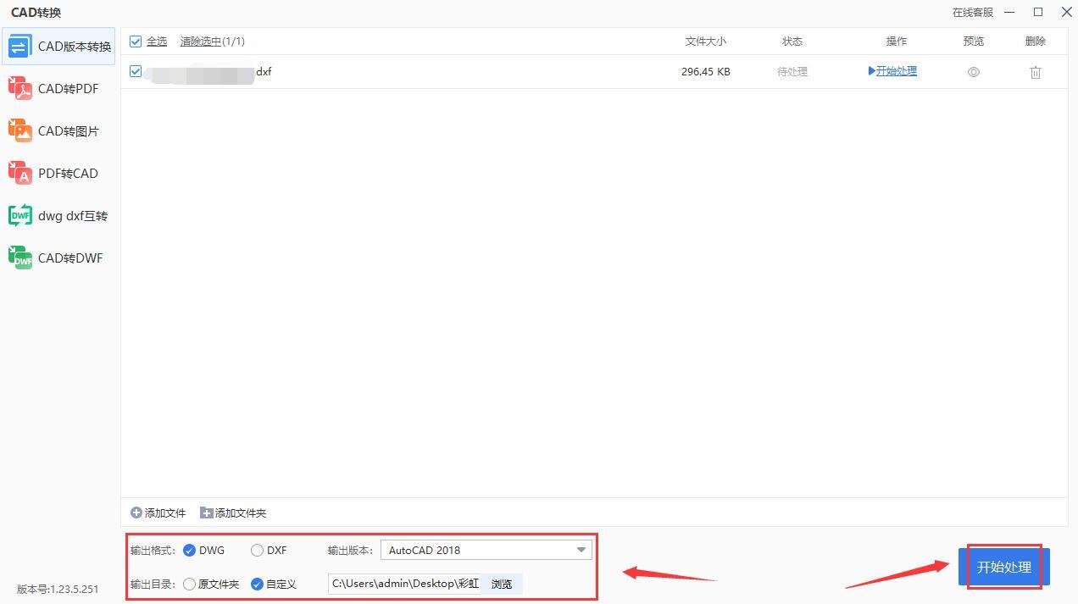The height and width of the screenshot is (604, 1078).
Task: Click the dxf file's 开始处理 link
Action: 892,71
